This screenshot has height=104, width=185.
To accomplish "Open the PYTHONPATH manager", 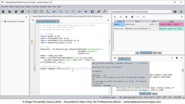I will point(105,12).
